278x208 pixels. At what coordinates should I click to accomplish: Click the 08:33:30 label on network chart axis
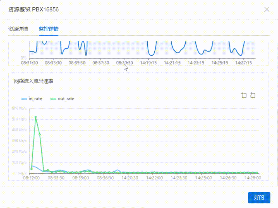(56, 178)
